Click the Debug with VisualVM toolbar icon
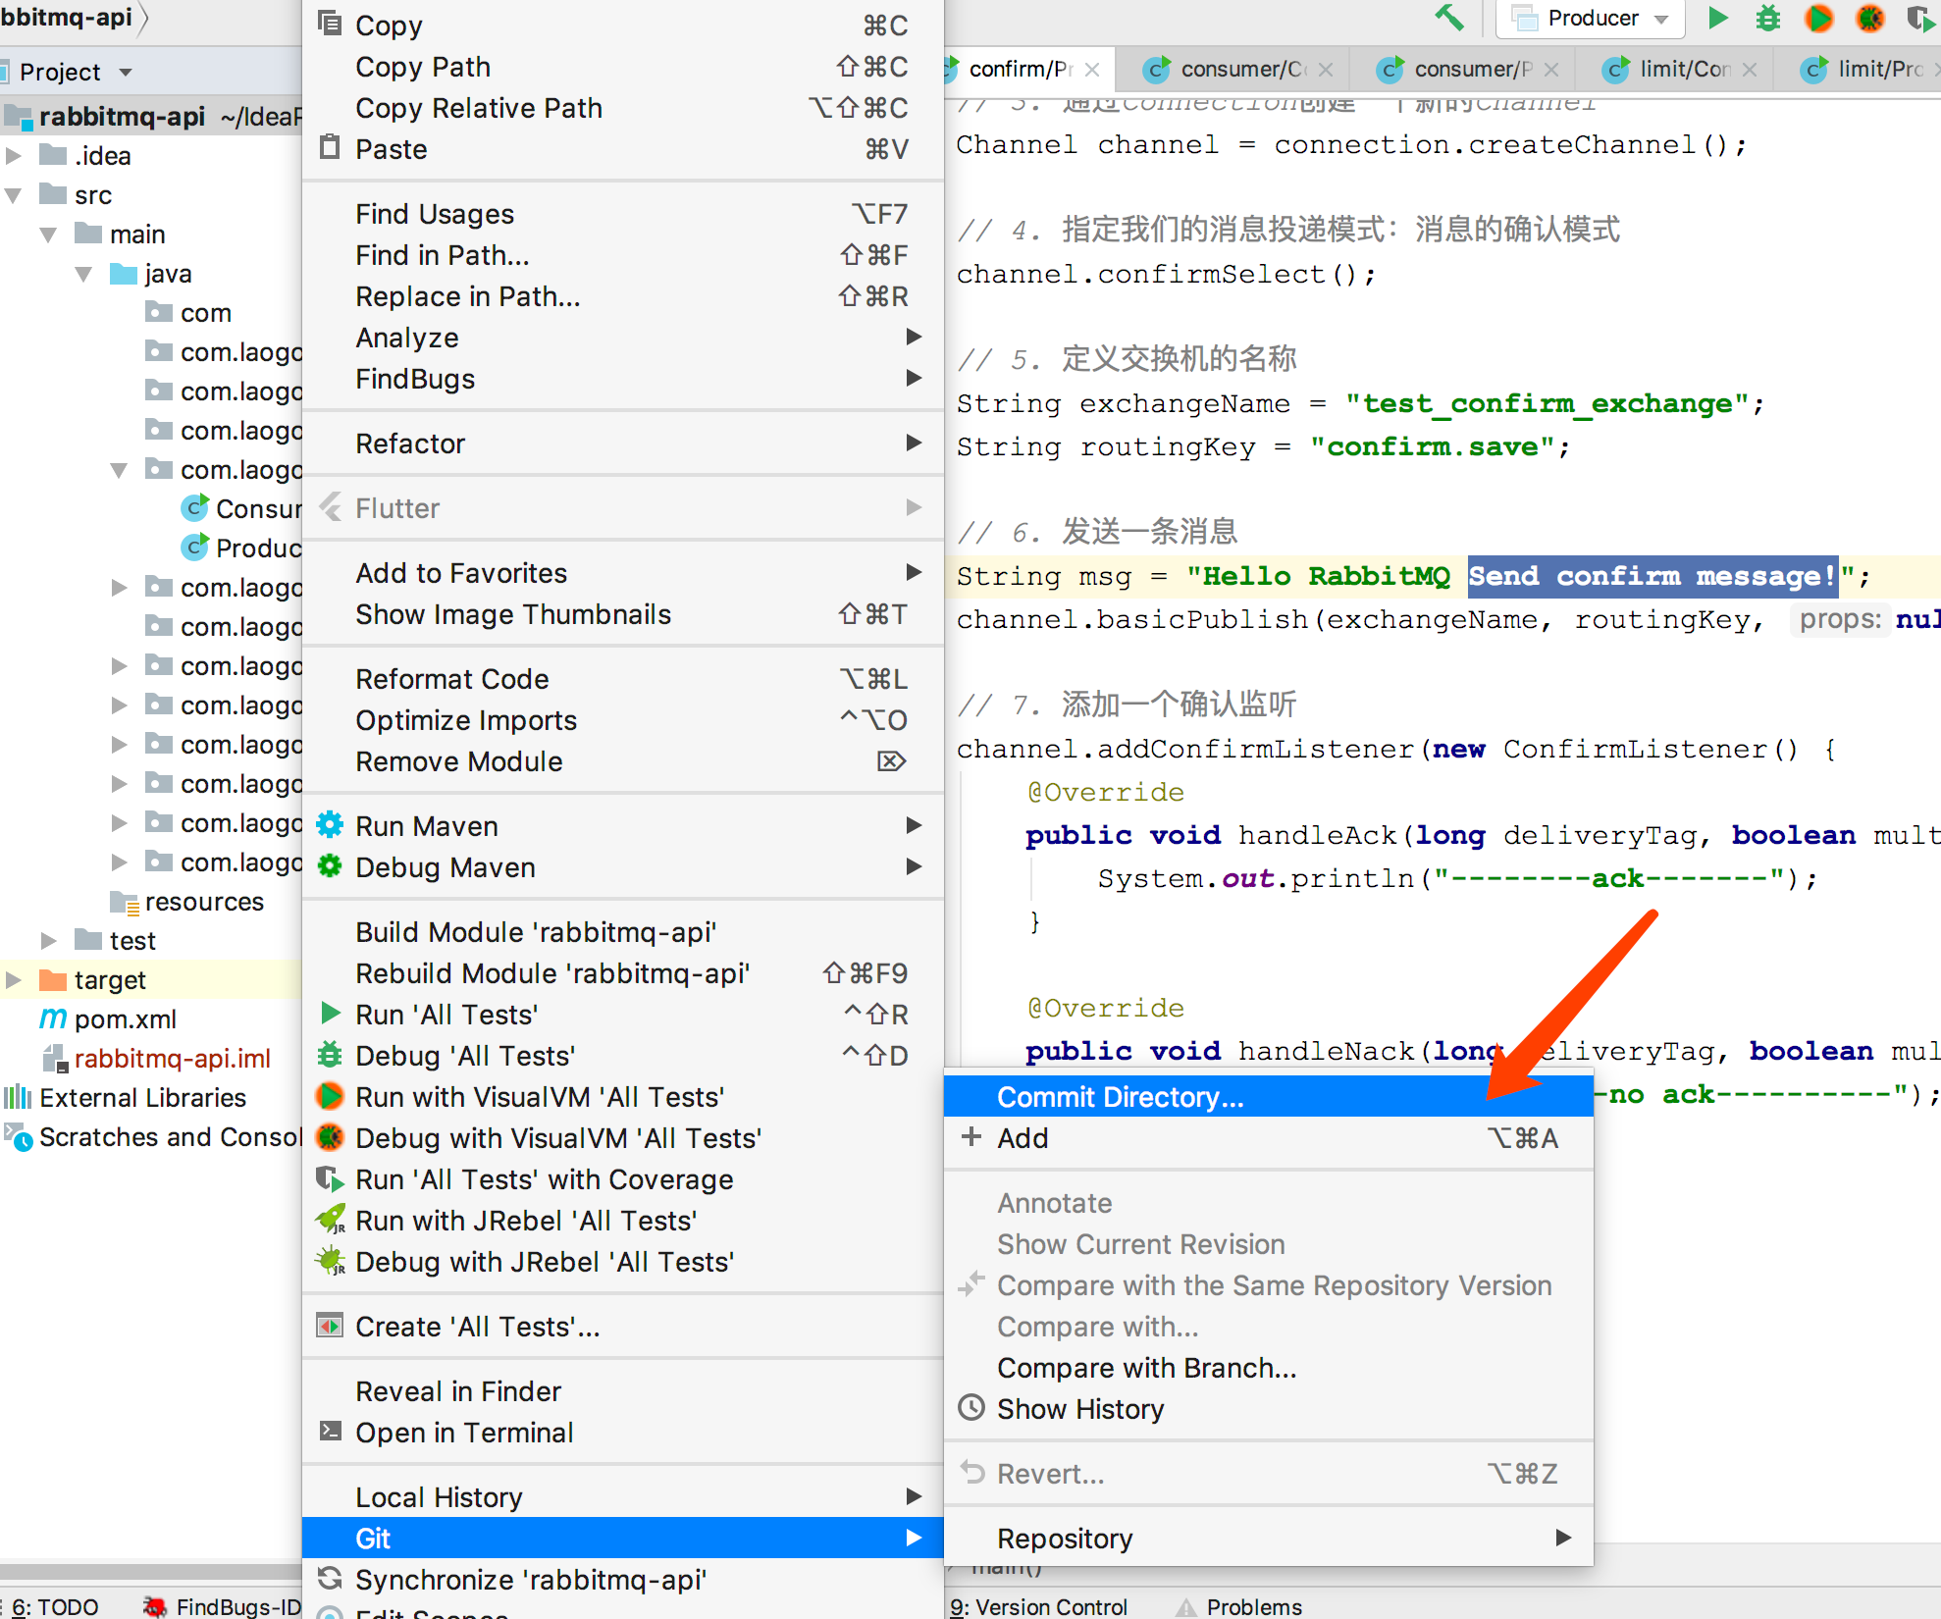The image size is (1941, 1619). pos(1870,18)
